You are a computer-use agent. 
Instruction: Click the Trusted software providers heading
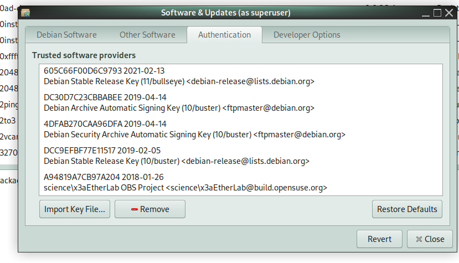tap(84, 55)
